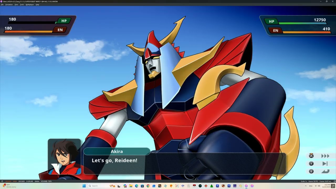
Task: Open the Multiplayer menu
Action: coord(30,4)
